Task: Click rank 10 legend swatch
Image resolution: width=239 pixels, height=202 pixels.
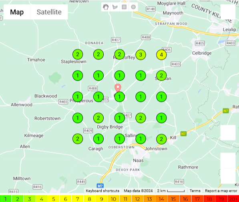Action: pos(114,199)
